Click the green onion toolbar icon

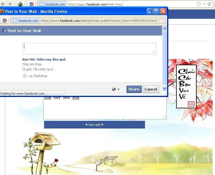[x=20, y=4]
